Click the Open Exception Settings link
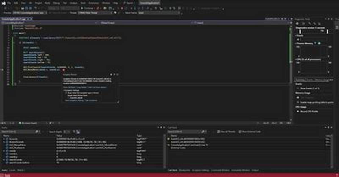Image resolution: width=339 pixels, height=177 pixels. click(75, 100)
